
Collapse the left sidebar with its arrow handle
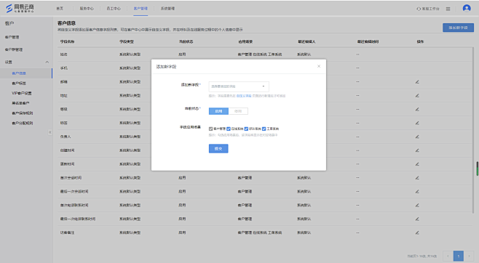[50, 132]
